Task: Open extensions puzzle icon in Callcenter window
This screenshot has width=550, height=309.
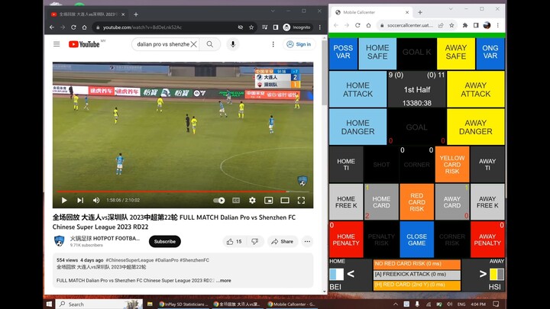Action: [x=465, y=25]
